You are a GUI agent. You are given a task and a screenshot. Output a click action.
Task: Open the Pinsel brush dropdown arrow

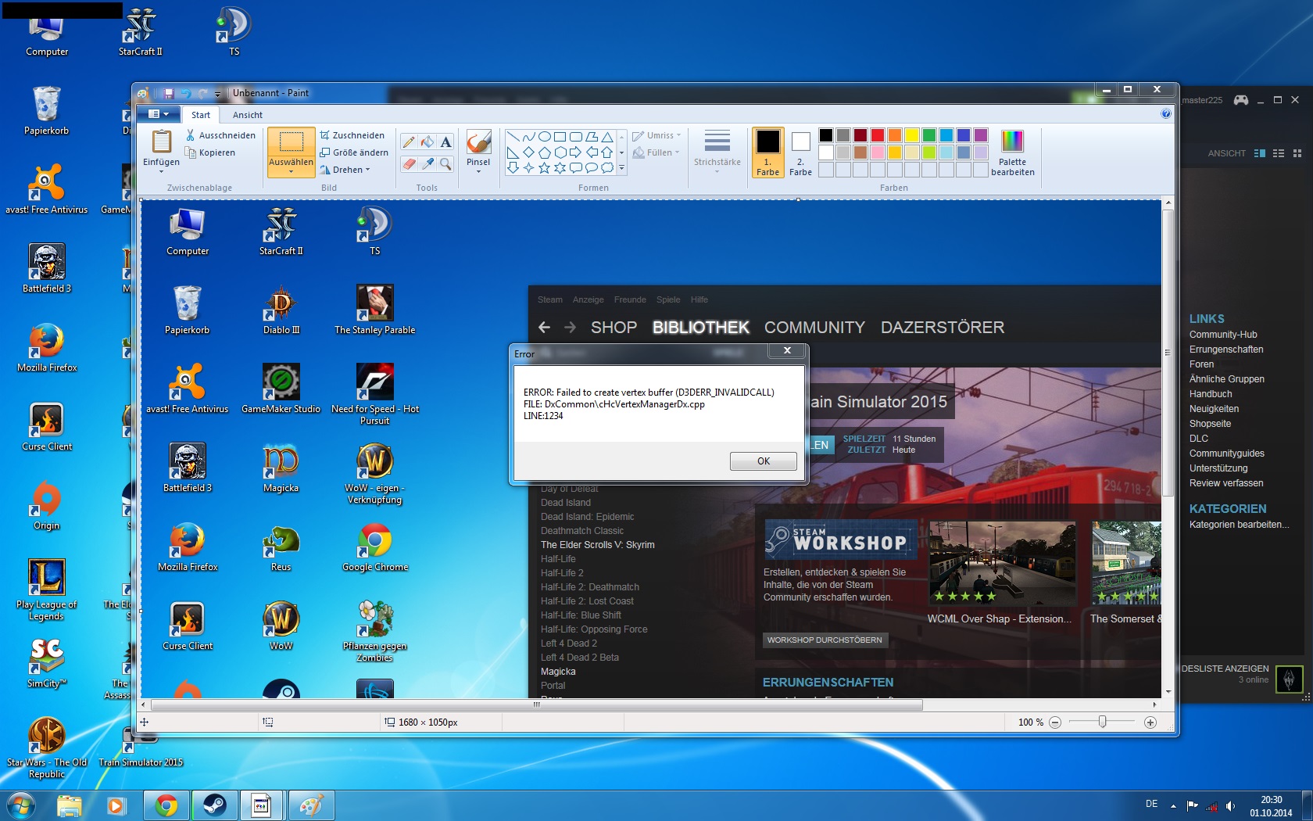tap(478, 171)
